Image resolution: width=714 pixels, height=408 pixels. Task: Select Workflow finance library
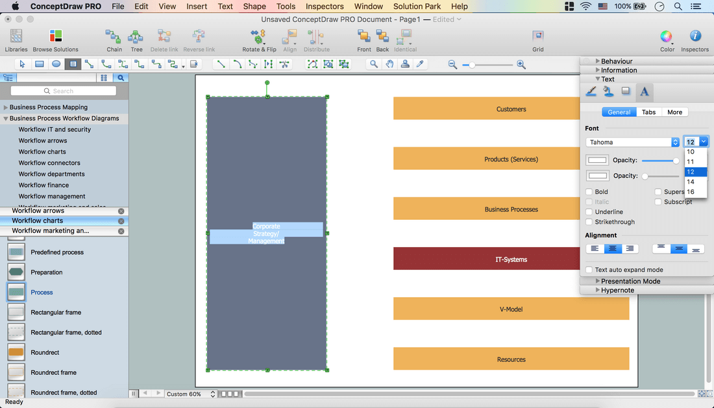click(x=44, y=185)
